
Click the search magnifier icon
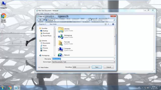coord(114,20)
